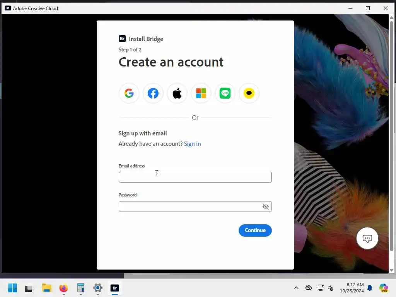
Task: Open Settings gear in the taskbar
Action: [98, 288]
